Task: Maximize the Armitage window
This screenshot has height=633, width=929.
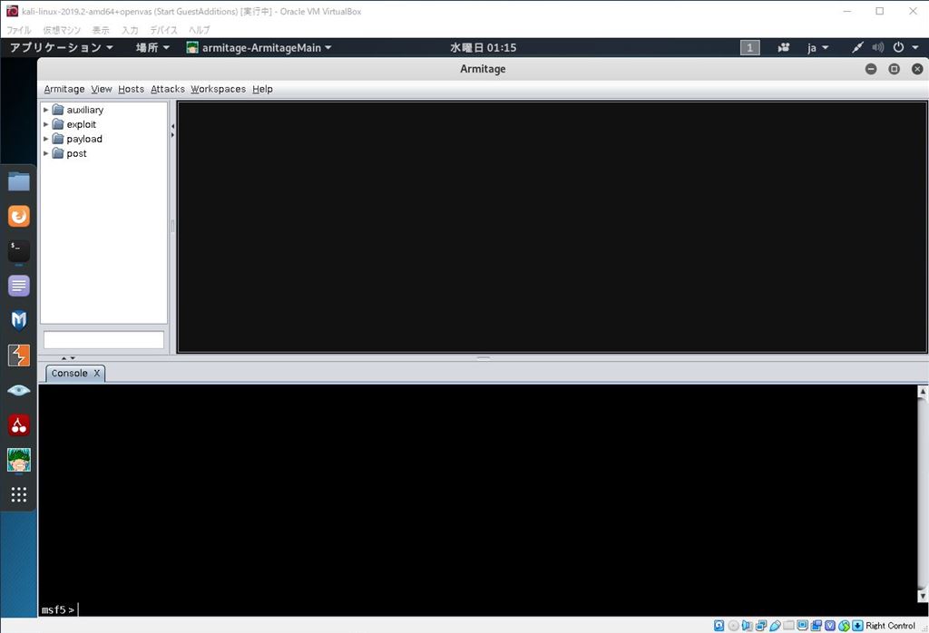Action: pos(894,69)
